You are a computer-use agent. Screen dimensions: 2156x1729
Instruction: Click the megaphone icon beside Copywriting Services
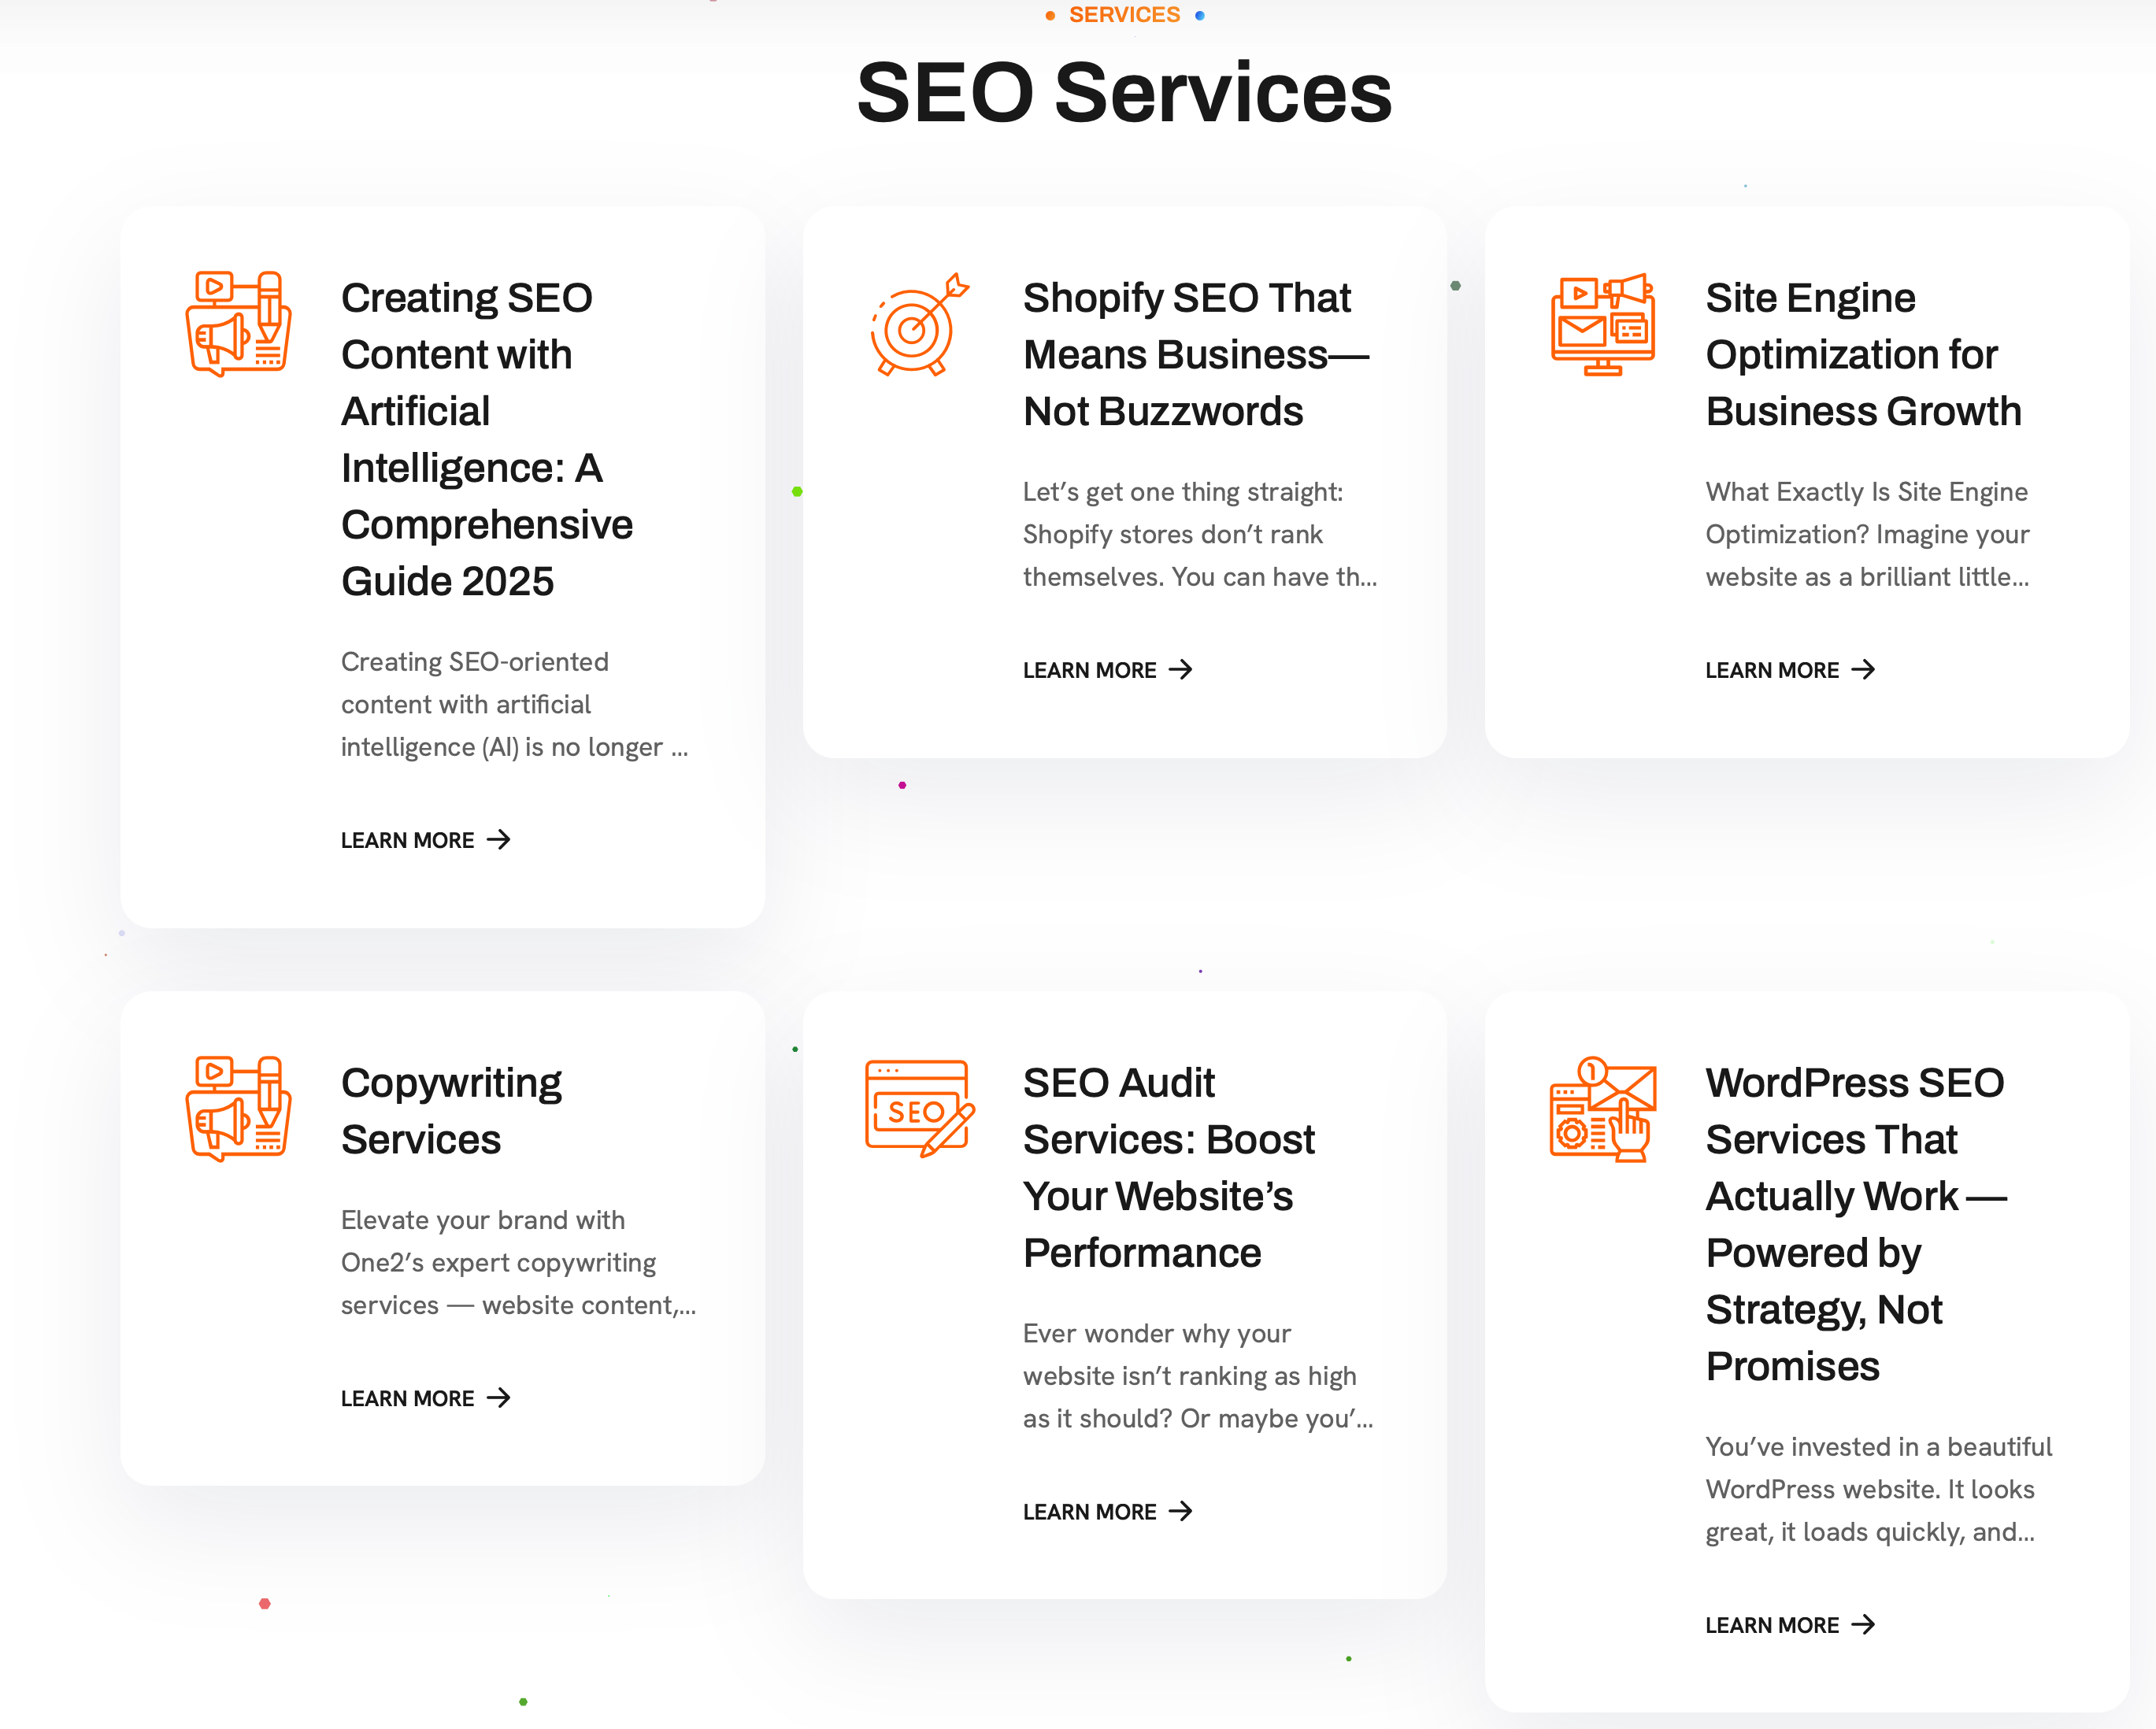238,1108
